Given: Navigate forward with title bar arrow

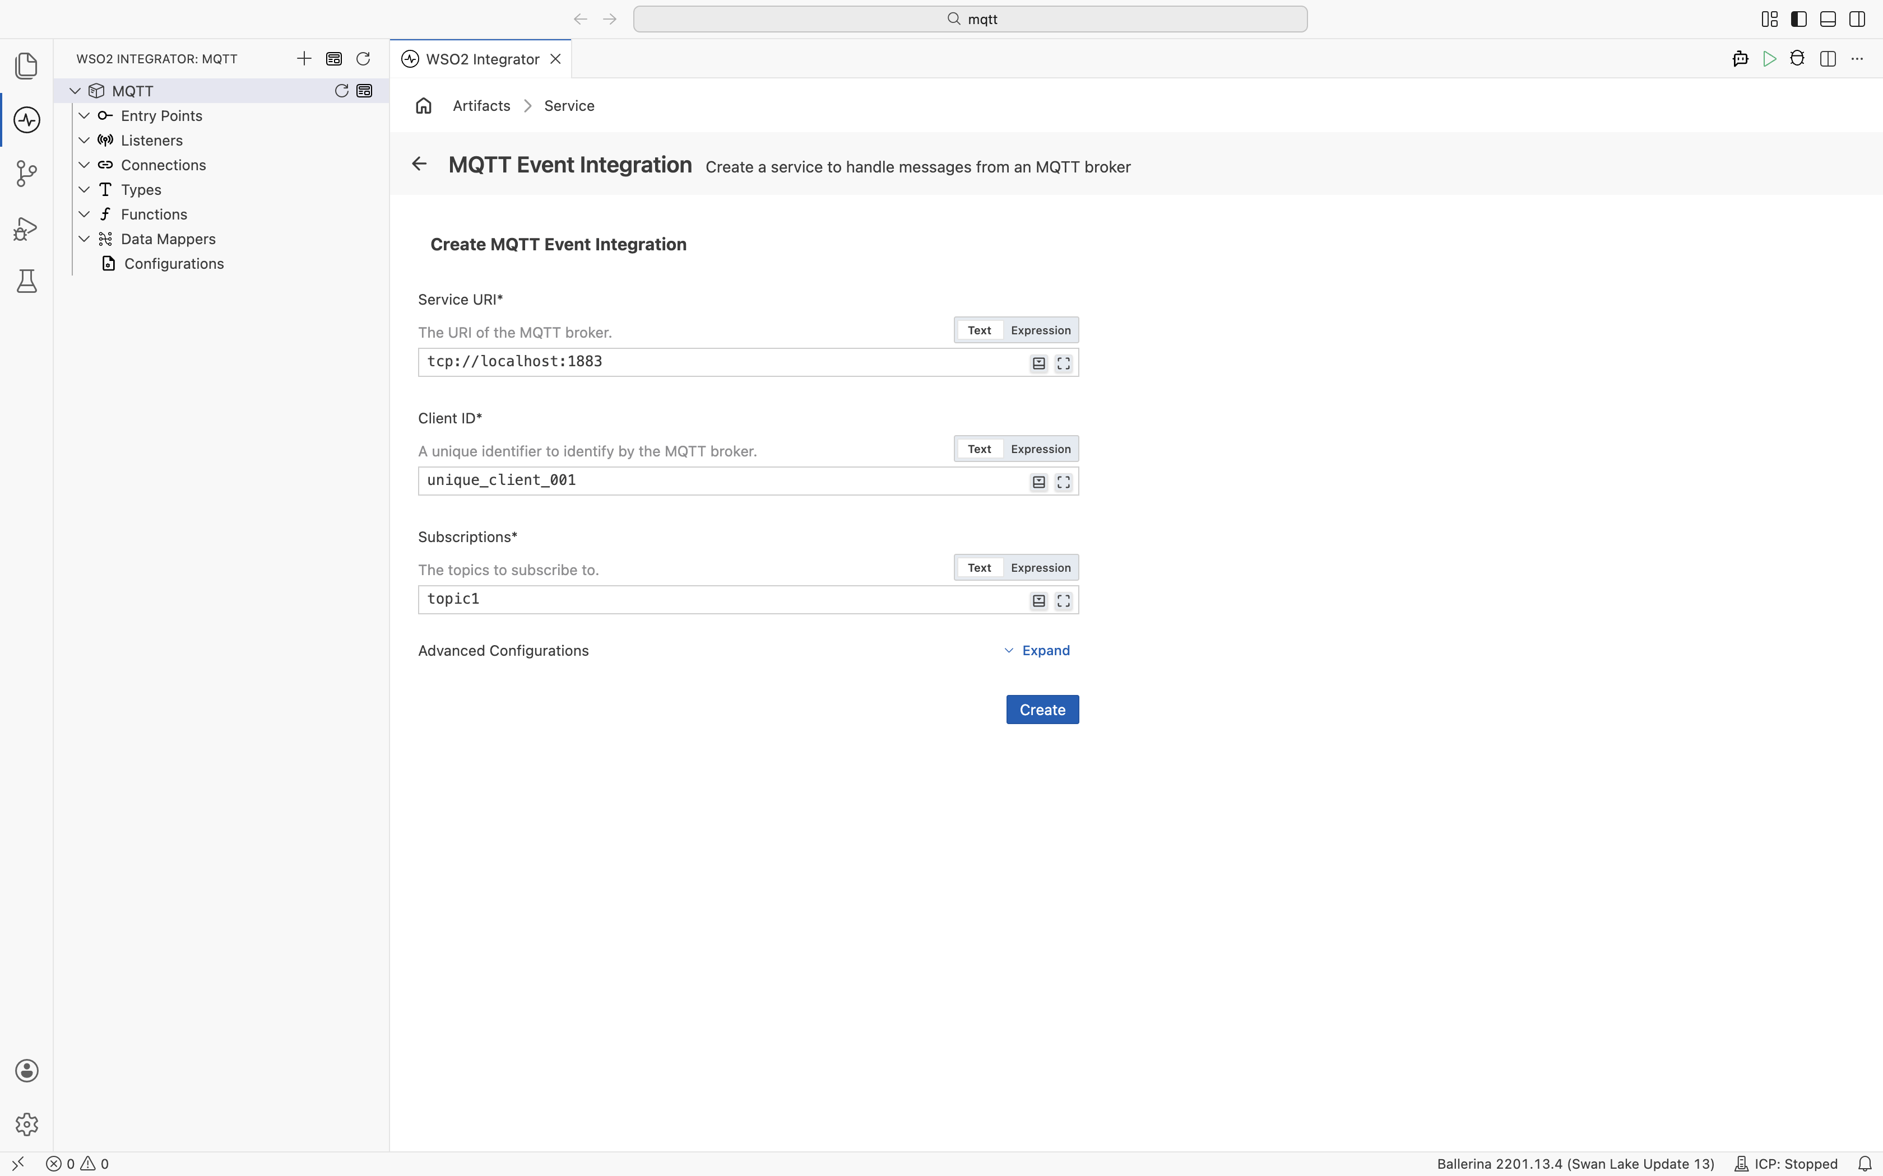Looking at the screenshot, I should tap(610, 20).
